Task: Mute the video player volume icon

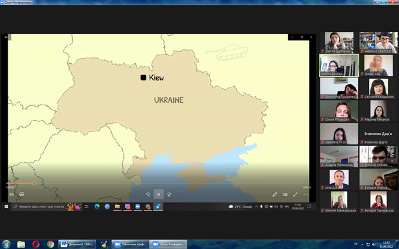Action: click(x=12, y=194)
